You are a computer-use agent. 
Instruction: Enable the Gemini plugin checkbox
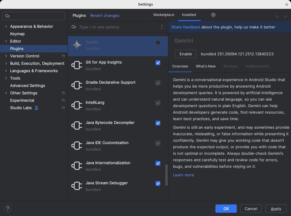(158, 43)
